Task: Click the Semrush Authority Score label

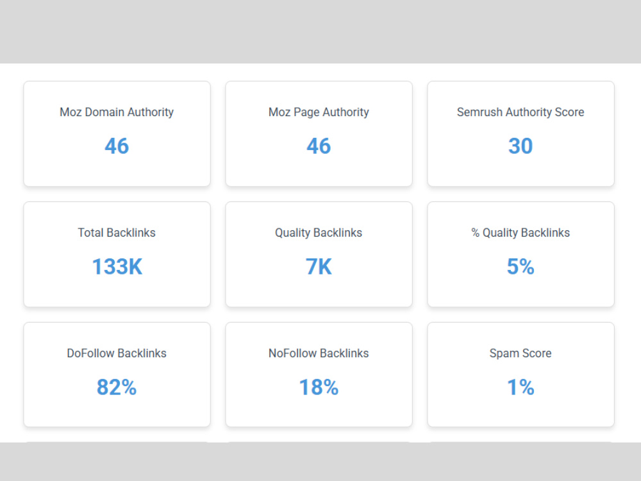Action: click(520, 112)
